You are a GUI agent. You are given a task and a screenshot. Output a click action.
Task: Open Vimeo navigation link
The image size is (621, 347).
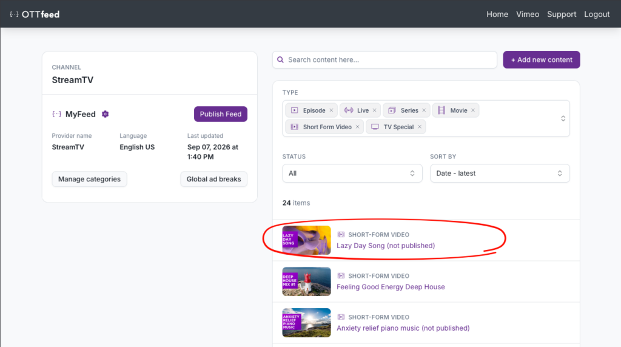click(x=528, y=15)
